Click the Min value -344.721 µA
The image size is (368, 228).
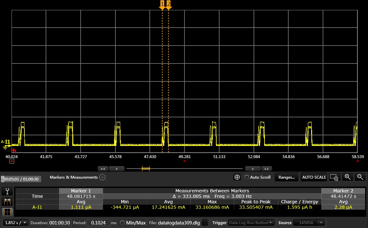(125, 207)
